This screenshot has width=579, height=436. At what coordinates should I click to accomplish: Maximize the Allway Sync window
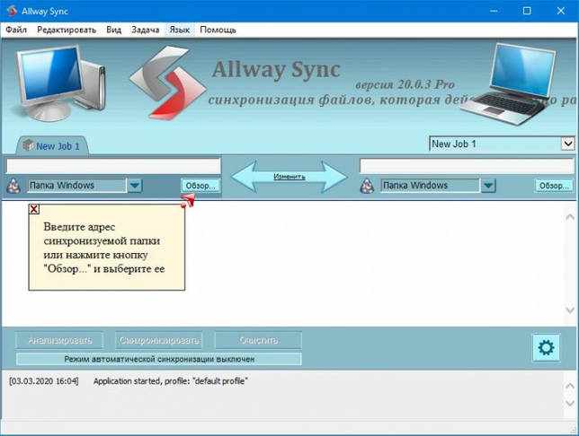(x=527, y=11)
